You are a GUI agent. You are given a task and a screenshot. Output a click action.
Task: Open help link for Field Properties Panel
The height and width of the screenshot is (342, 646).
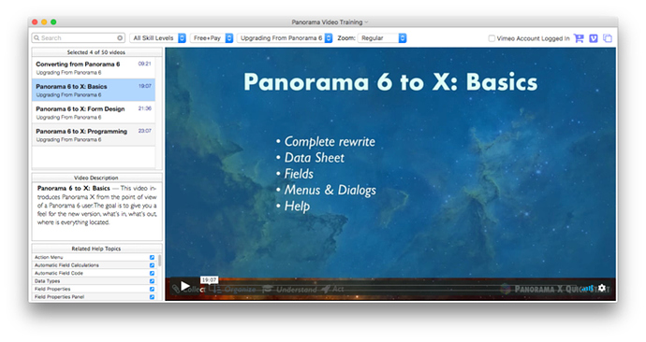tap(152, 297)
